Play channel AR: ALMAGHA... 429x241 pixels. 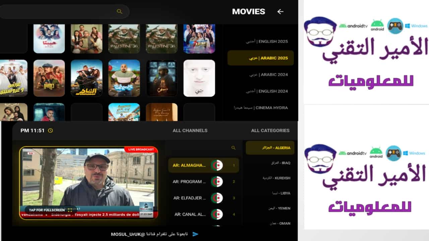203,165
